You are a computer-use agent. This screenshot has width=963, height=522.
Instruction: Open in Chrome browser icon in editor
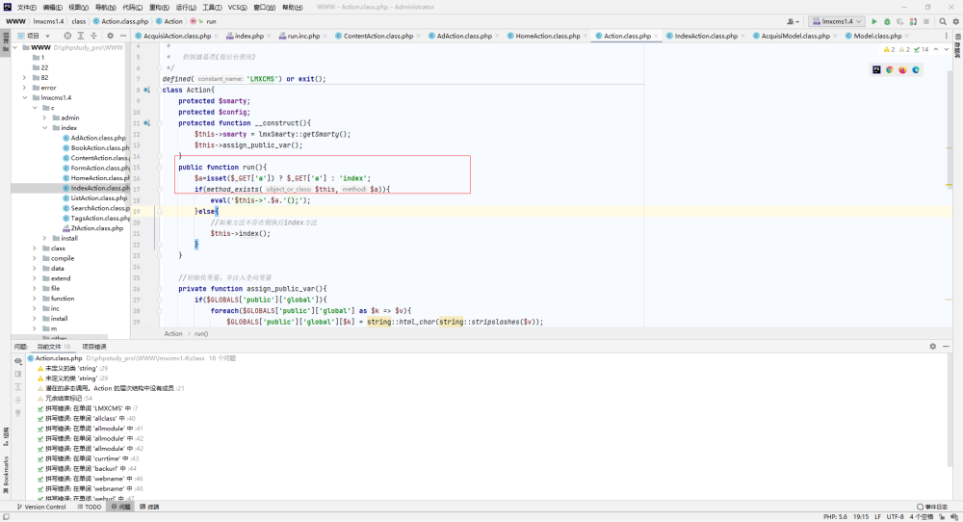tap(889, 70)
